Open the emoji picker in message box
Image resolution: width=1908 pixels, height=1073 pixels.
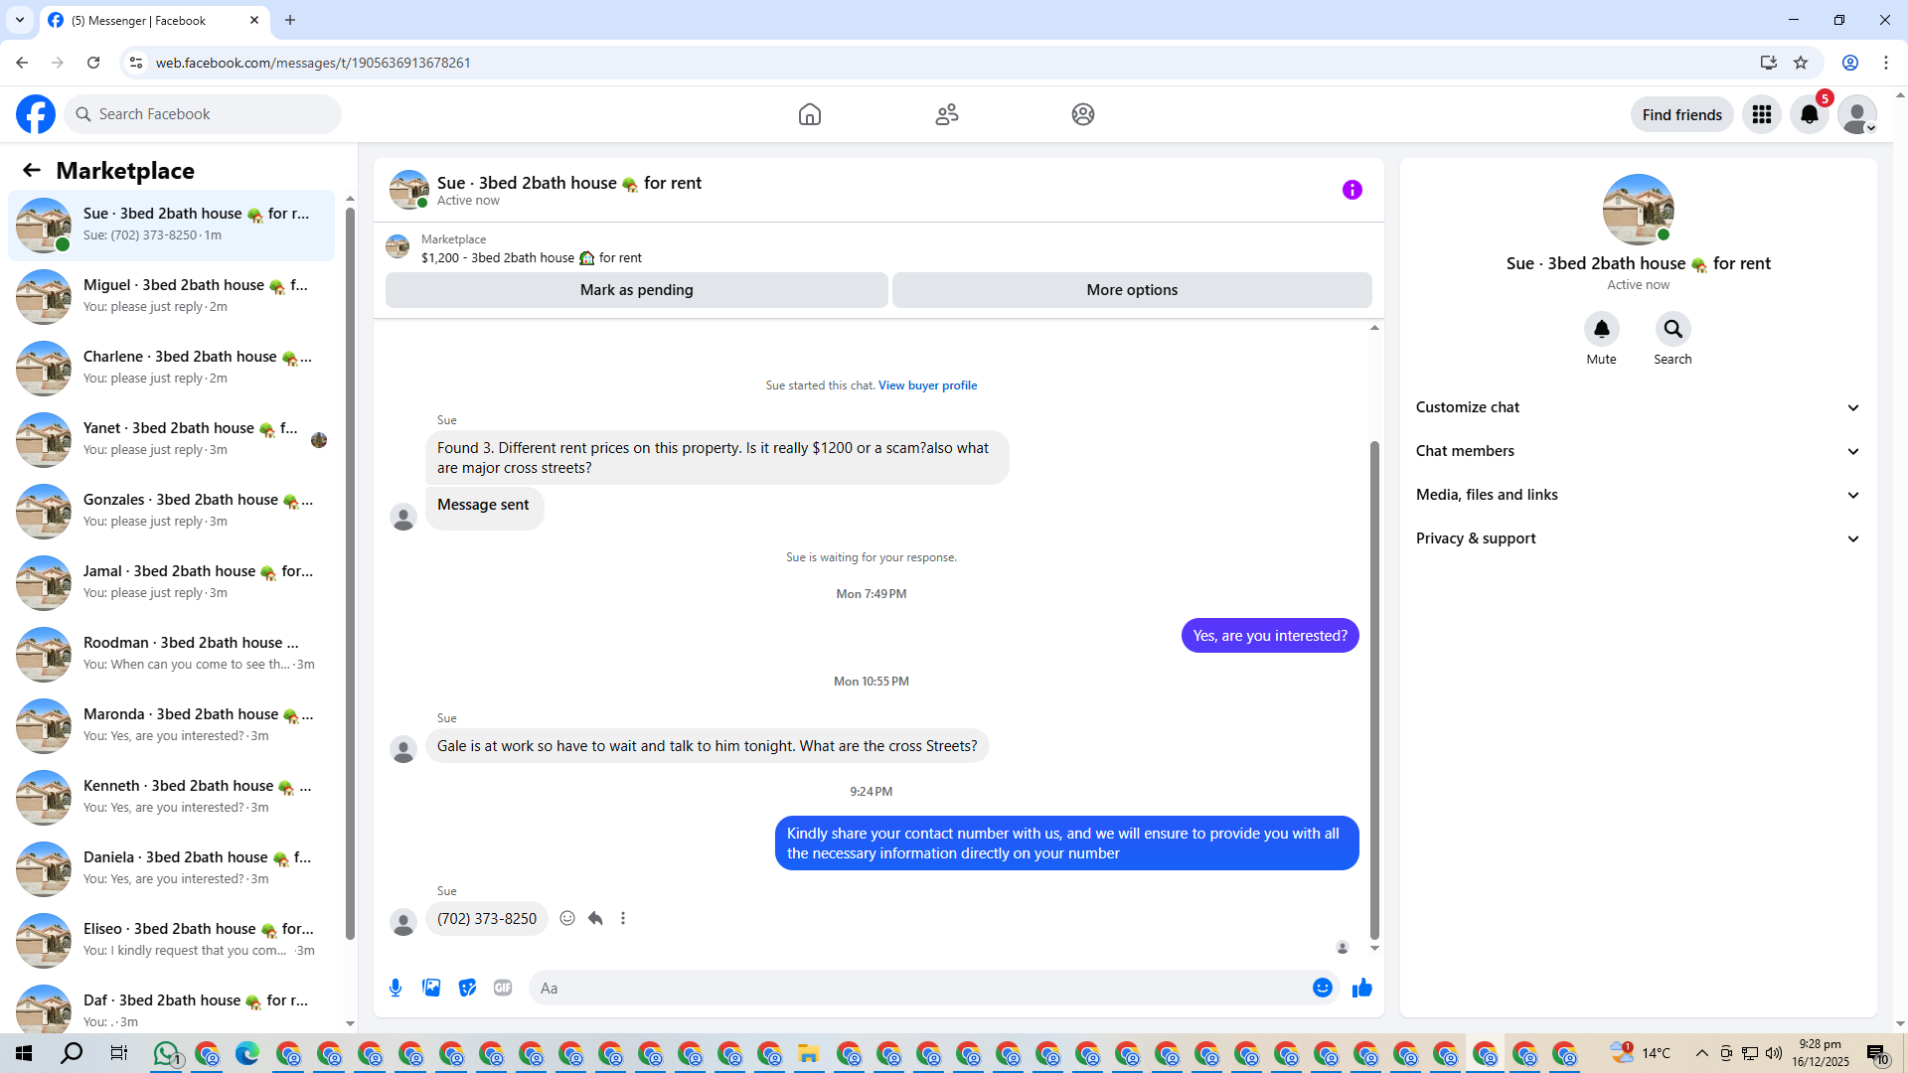pos(1323,988)
